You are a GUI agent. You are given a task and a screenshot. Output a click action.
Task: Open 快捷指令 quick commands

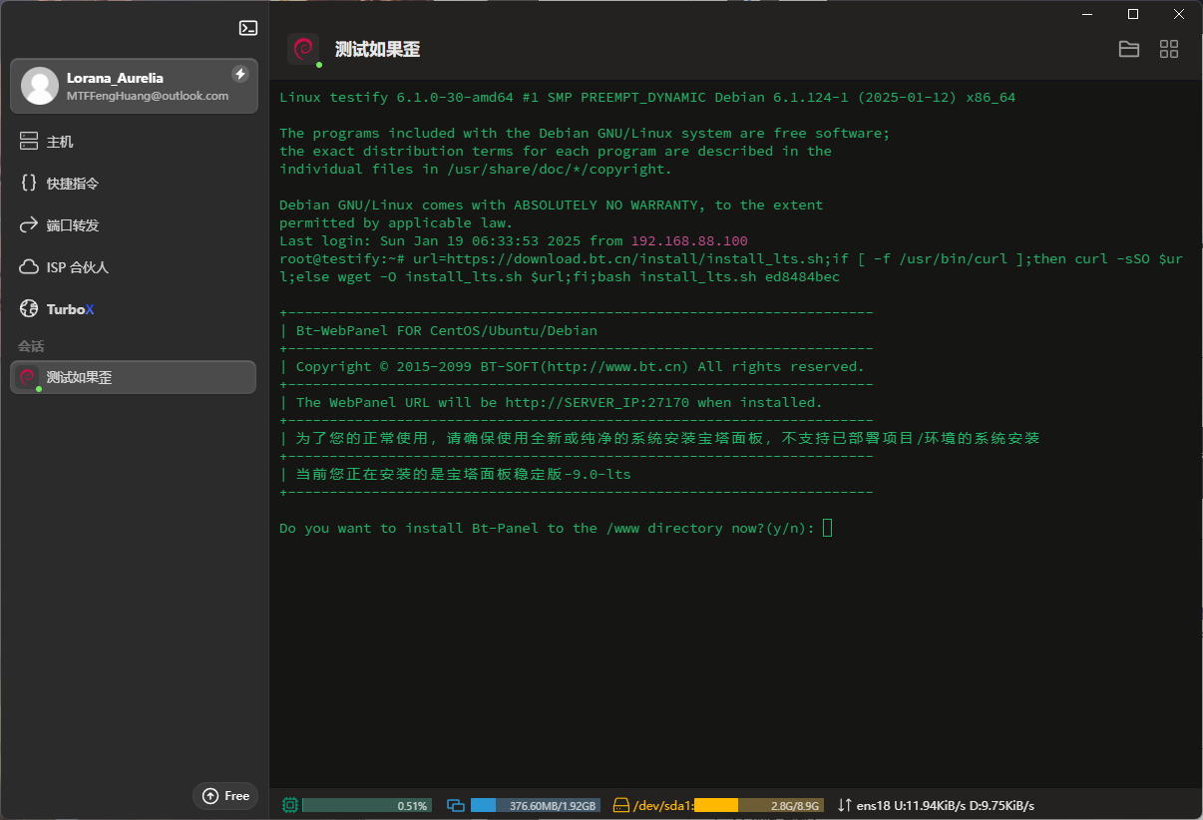click(72, 184)
